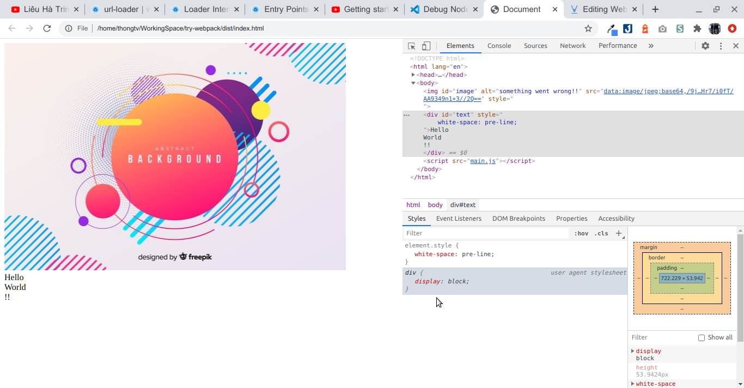Focus the computed styles Filter field
Viewport: 744px width, 388px height.
tap(662, 337)
